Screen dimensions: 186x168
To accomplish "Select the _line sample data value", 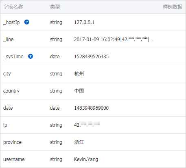I will pos(114,40).
